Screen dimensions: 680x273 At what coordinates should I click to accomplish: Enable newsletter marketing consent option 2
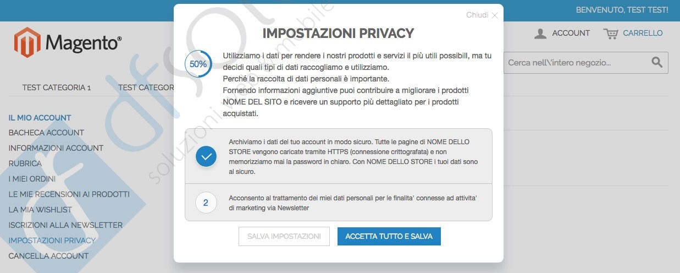[206, 203]
